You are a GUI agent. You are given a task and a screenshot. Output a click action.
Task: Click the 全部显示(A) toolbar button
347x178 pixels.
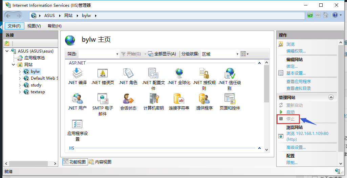point(162,54)
